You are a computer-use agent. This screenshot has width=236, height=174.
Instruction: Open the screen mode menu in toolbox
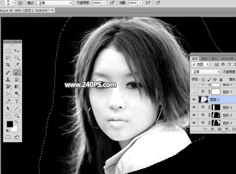17,137
